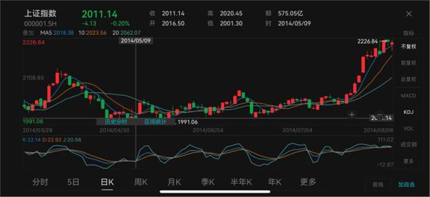
Task: Switch to 后复权 adjustment mode
Action: click(x=408, y=79)
